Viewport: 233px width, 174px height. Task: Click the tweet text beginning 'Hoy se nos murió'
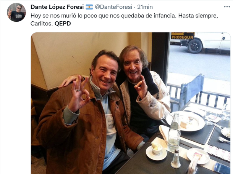(x=124, y=19)
